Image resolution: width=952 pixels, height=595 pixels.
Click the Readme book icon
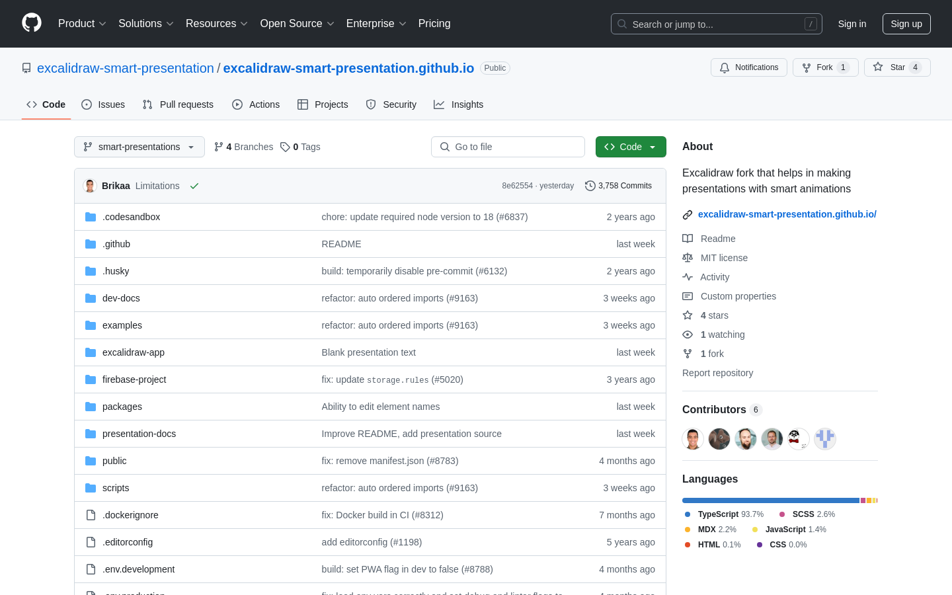point(688,239)
